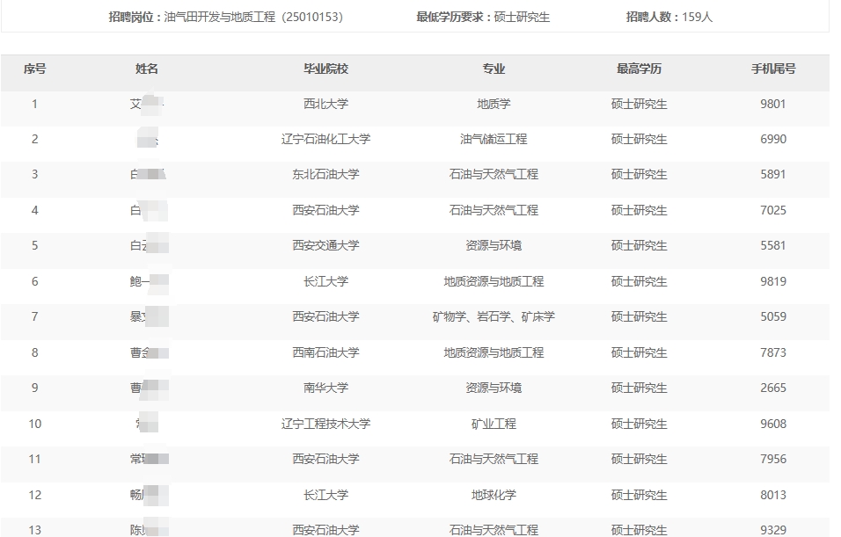Select the phone suffix 7873 cell
The height and width of the screenshot is (537, 841).
[x=773, y=352]
